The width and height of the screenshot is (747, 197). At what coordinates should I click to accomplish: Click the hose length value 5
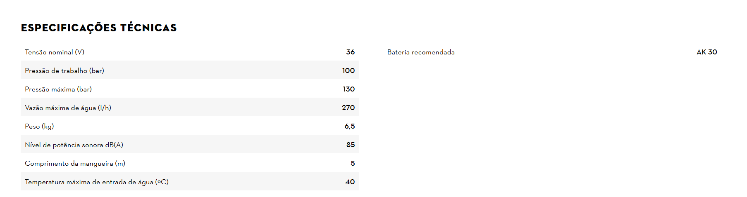coord(352,164)
